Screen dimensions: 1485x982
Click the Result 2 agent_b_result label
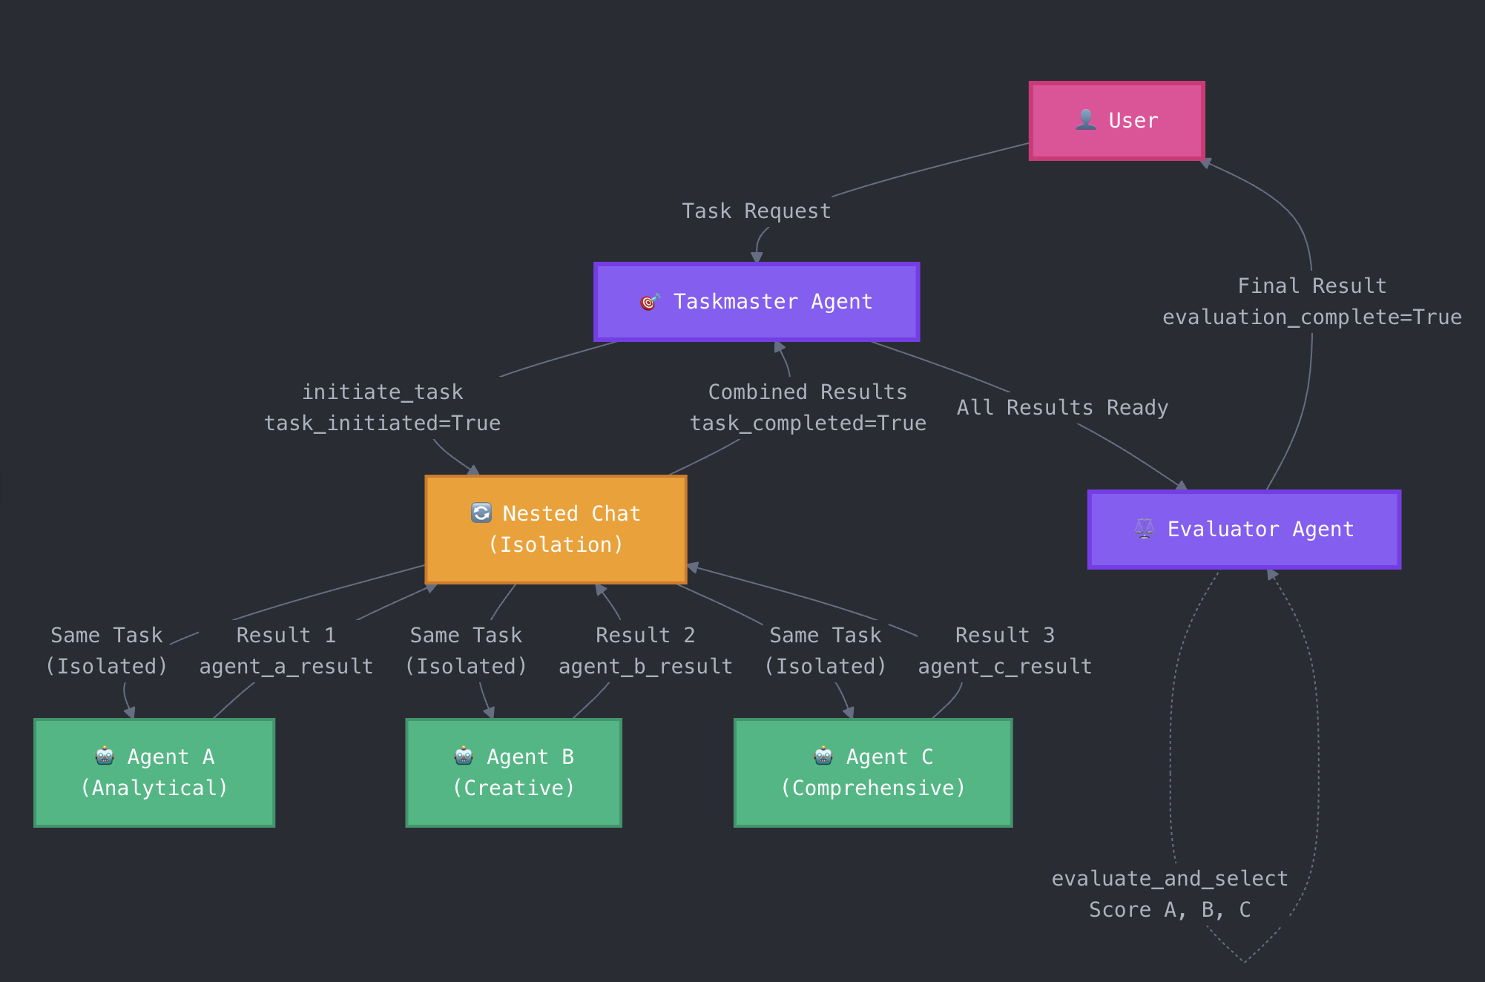pyautogui.click(x=645, y=650)
